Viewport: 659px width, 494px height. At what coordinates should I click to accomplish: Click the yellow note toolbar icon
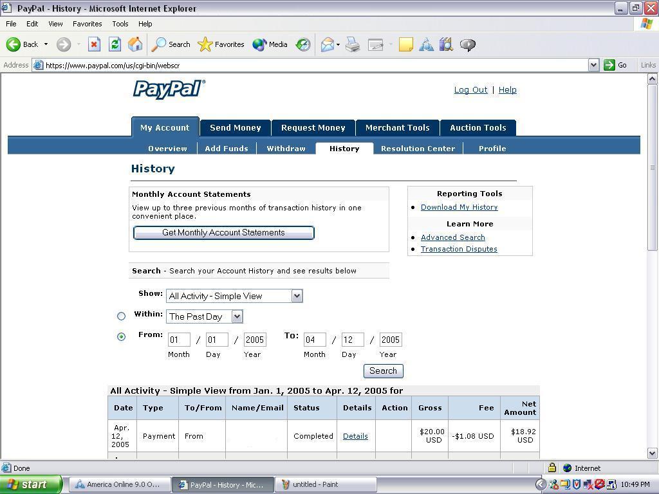coord(405,44)
